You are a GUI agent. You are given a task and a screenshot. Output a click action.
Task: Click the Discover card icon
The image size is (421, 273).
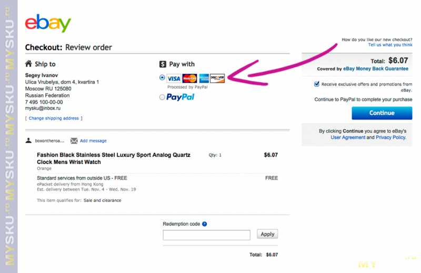(217, 78)
